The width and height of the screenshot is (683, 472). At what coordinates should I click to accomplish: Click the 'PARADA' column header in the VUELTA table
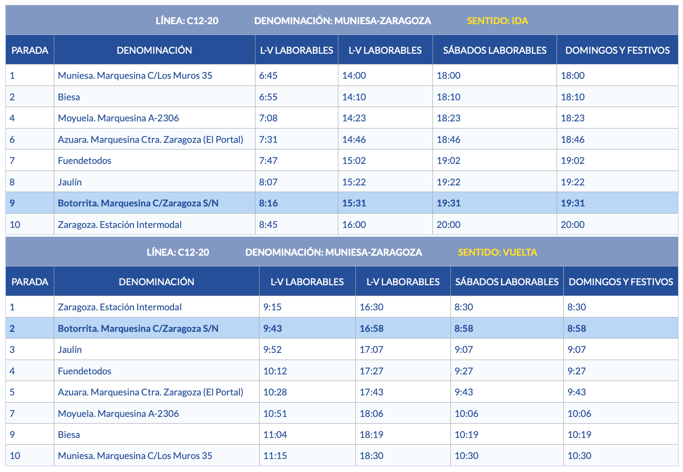coord(30,282)
